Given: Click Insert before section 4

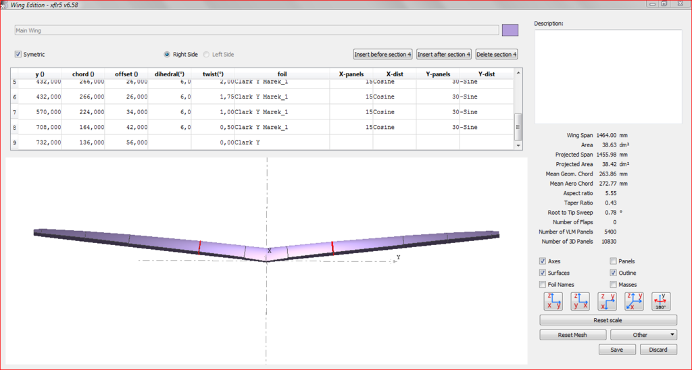Looking at the screenshot, I should 382,54.
